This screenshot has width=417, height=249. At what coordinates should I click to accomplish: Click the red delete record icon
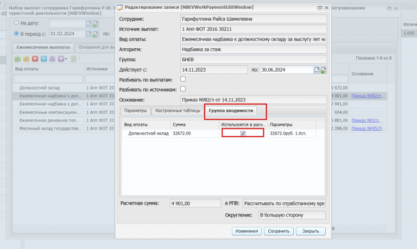(35, 59)
